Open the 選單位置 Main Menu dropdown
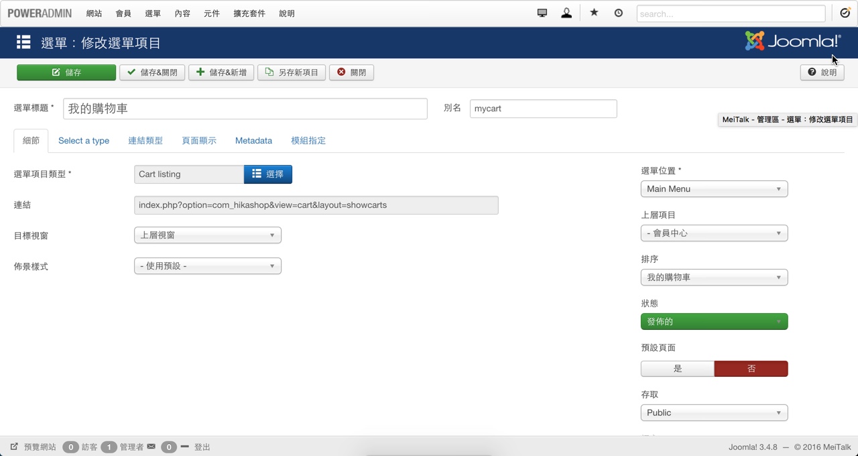858x456 pixels. 715,189
